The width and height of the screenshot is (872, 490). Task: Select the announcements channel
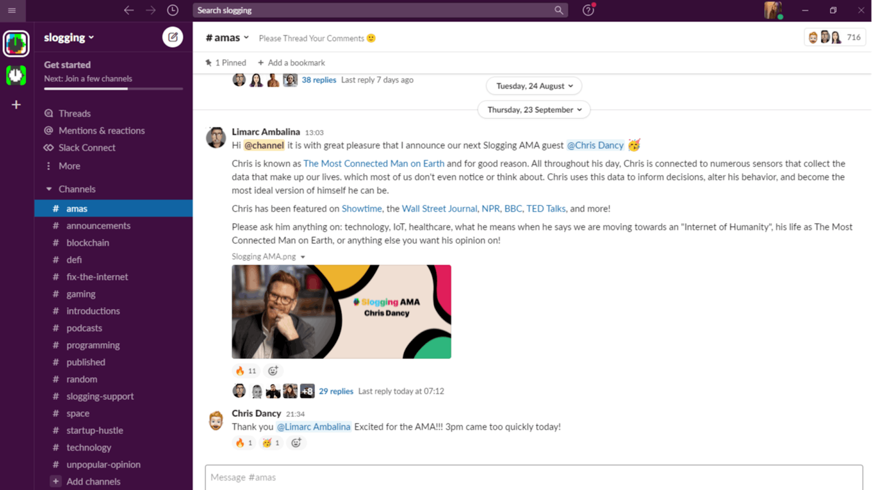pos(98,226)
